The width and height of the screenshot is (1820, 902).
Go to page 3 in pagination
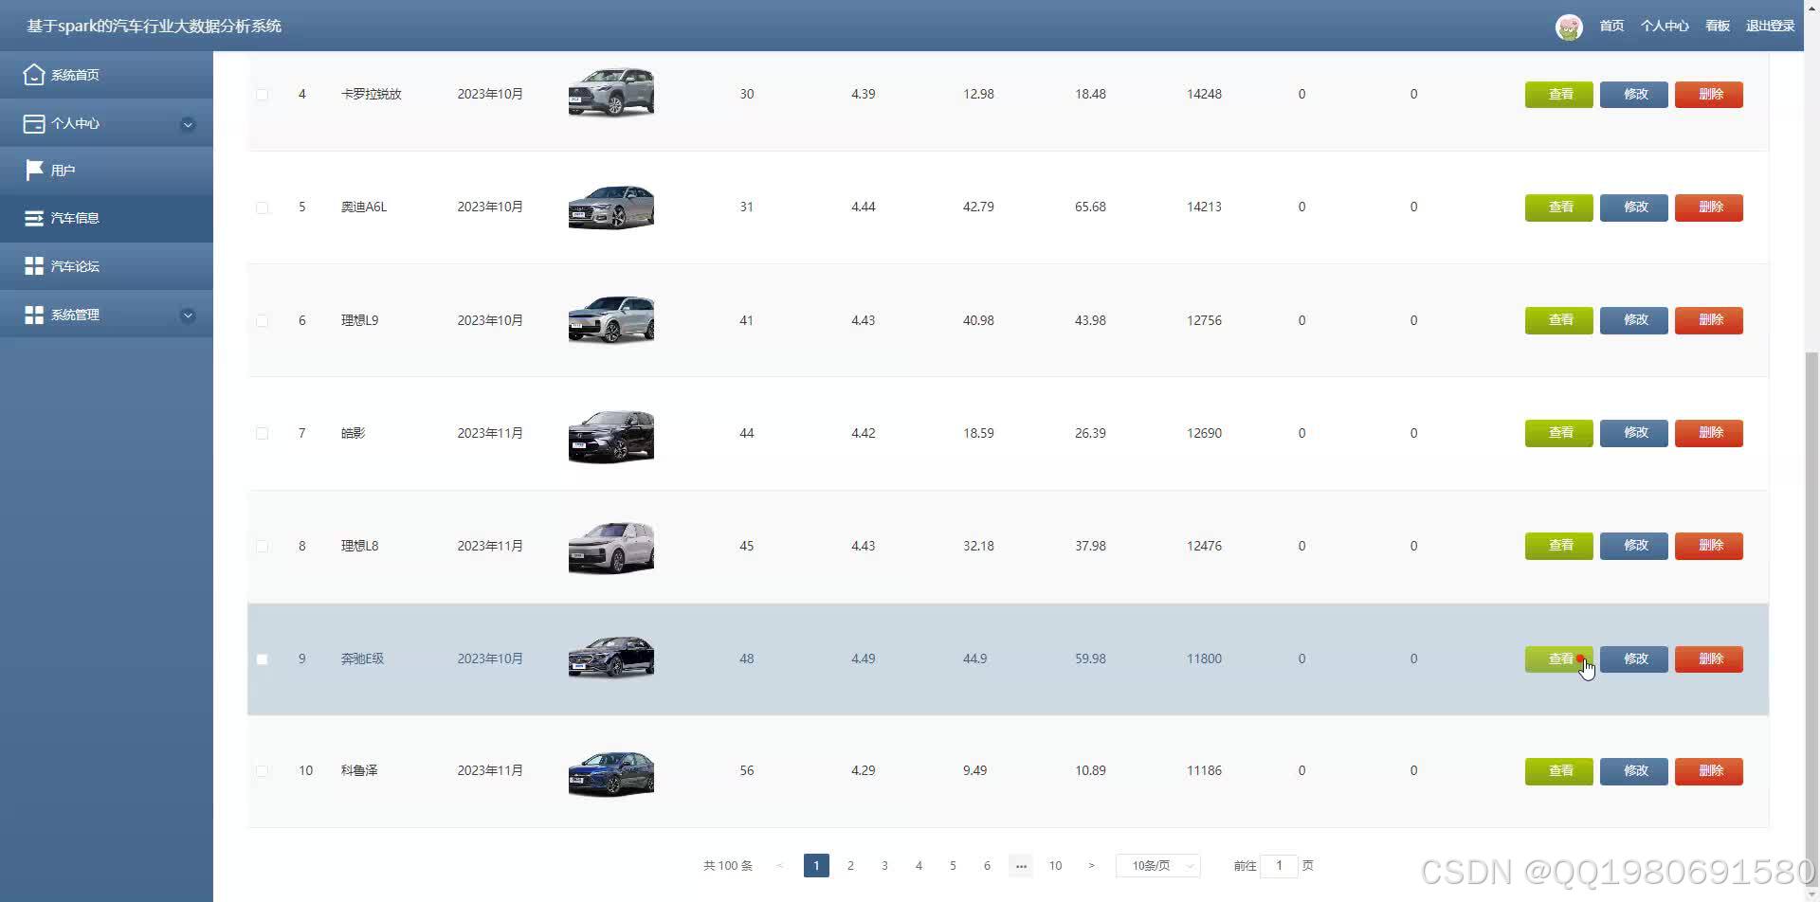(x=884, y=866)
